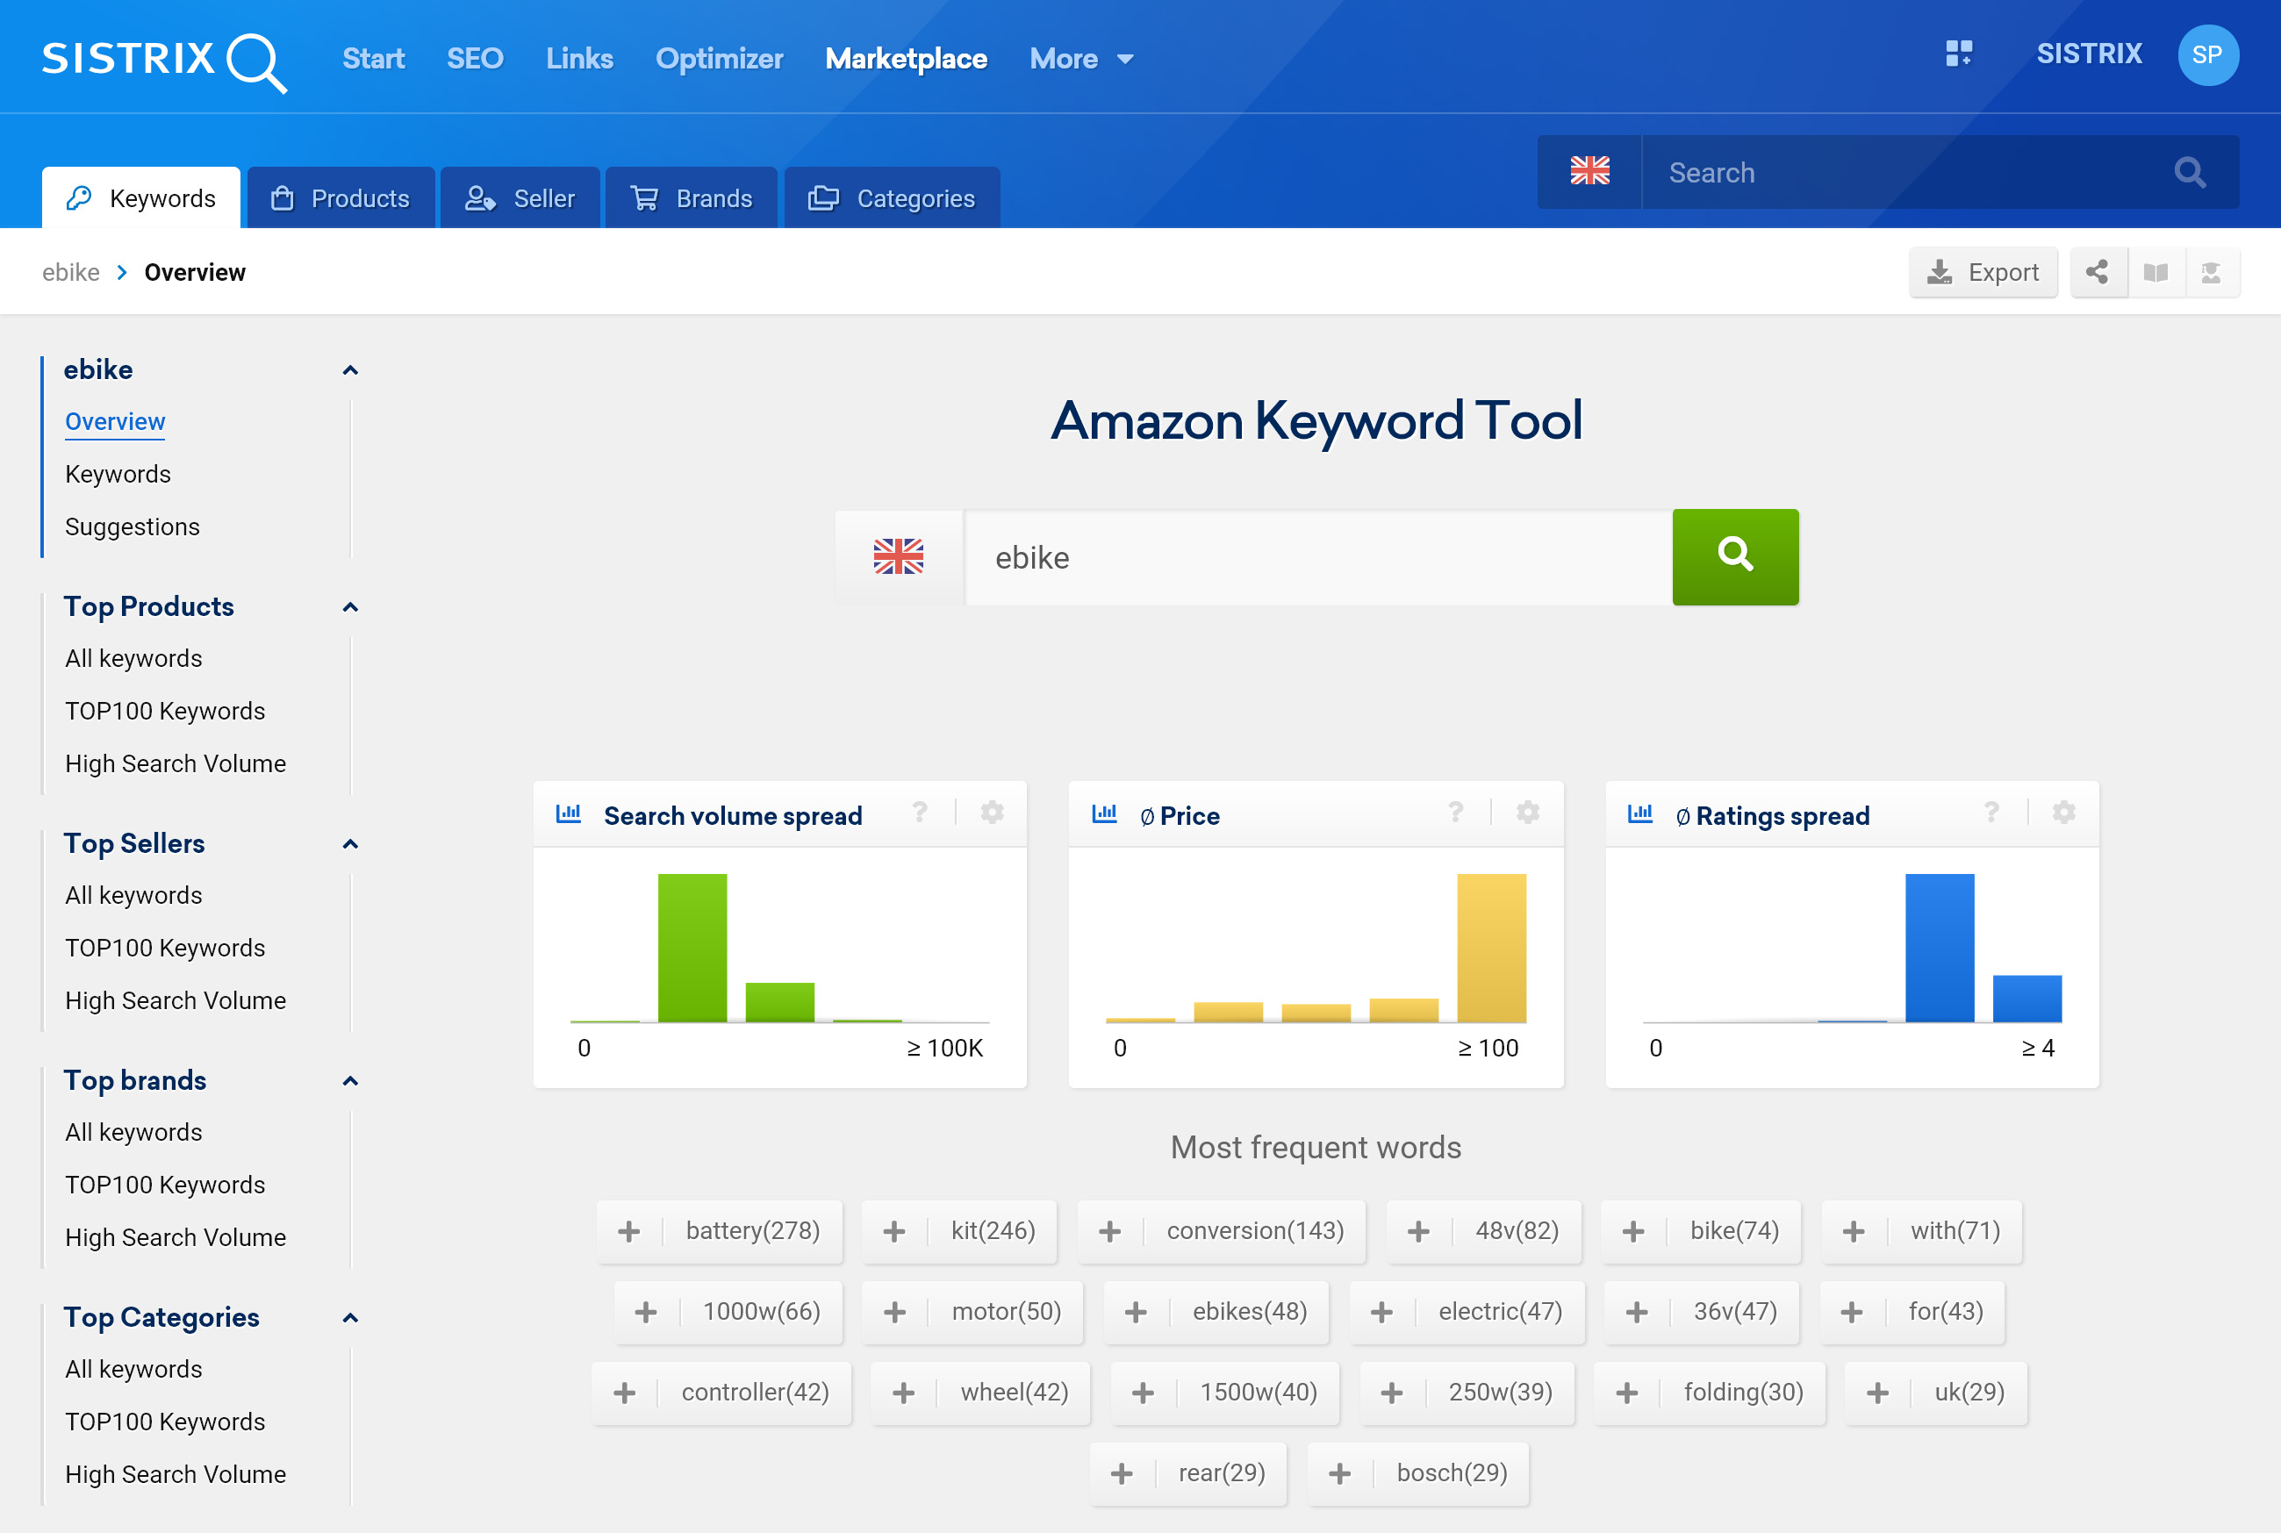The height and width of the screenshot is (1533, 2281).
Task: Click the tallest yellow price bar
Action: (x=1491, y=948)
